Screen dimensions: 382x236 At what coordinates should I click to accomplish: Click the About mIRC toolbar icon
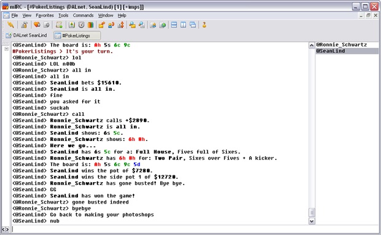pos(204,25)
